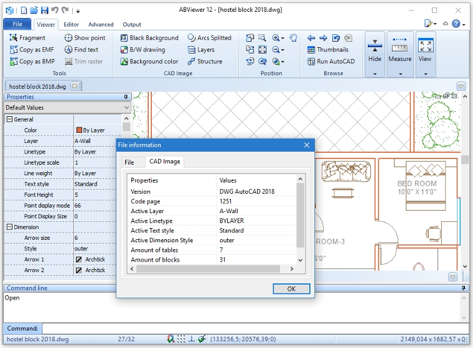Expand the Measure dropdown button

coord(400,73)
